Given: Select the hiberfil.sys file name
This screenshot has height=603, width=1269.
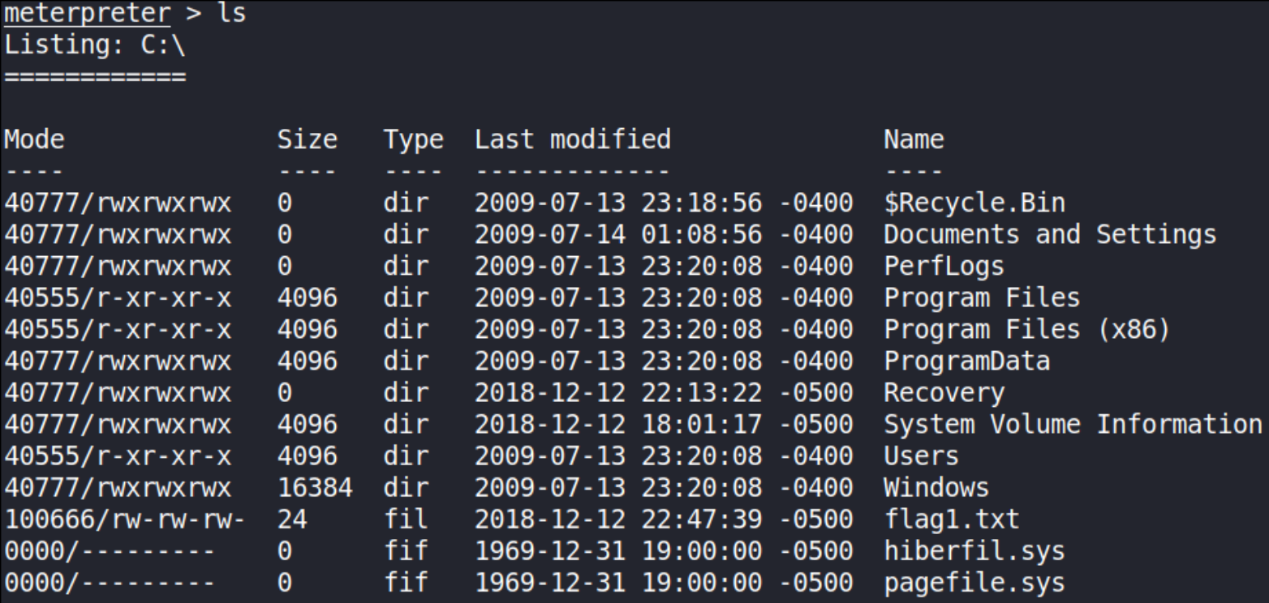Looking at the screenshot, I should 974,551.
